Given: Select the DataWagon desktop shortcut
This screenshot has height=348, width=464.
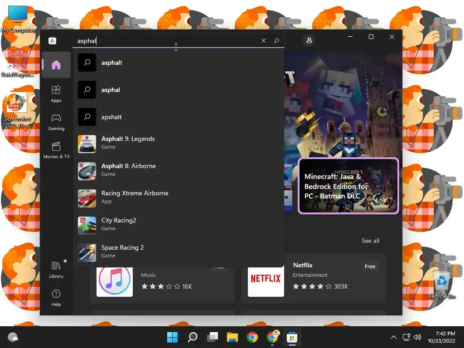Looking at the screenshot, I should click(17, 63).
